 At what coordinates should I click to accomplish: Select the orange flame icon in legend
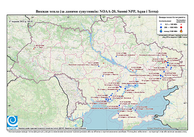[x=181, y=31]
